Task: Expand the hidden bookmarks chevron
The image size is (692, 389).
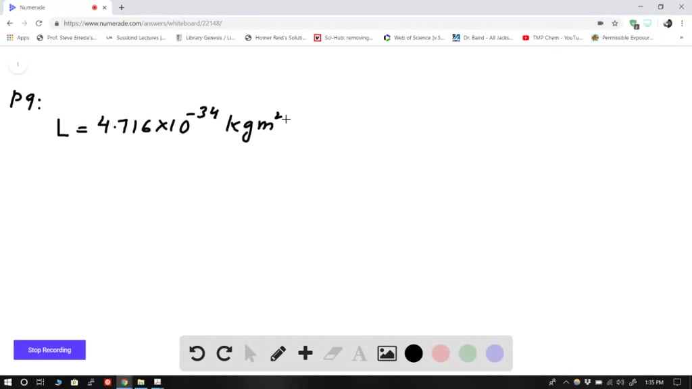Action: (681, 38)
